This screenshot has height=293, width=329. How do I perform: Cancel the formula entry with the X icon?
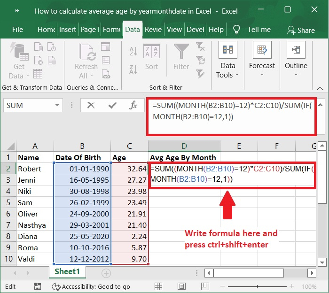pos(91,106)
